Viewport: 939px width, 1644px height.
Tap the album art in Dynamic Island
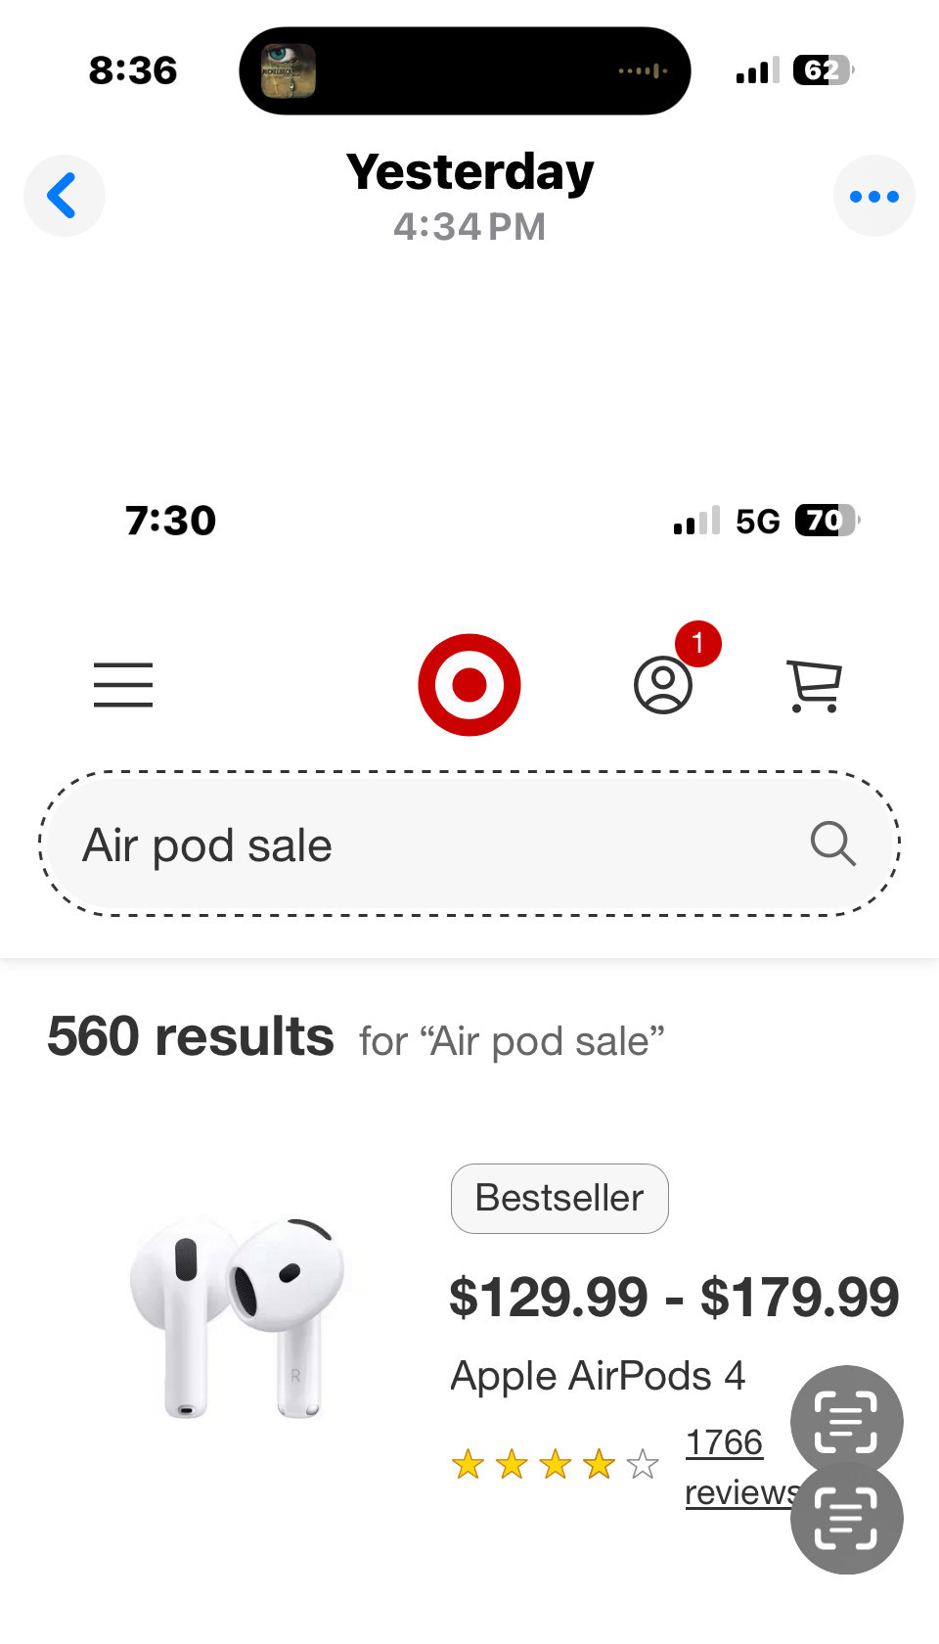tap(289, 70)
